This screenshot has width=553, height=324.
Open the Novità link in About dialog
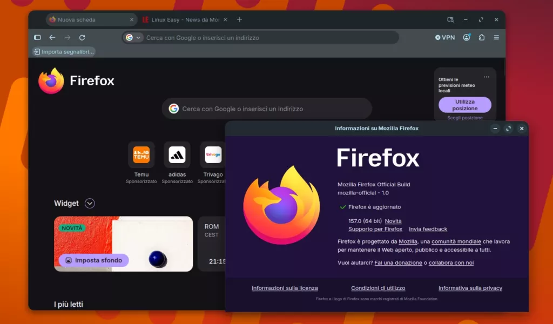(x=393, y=221)
